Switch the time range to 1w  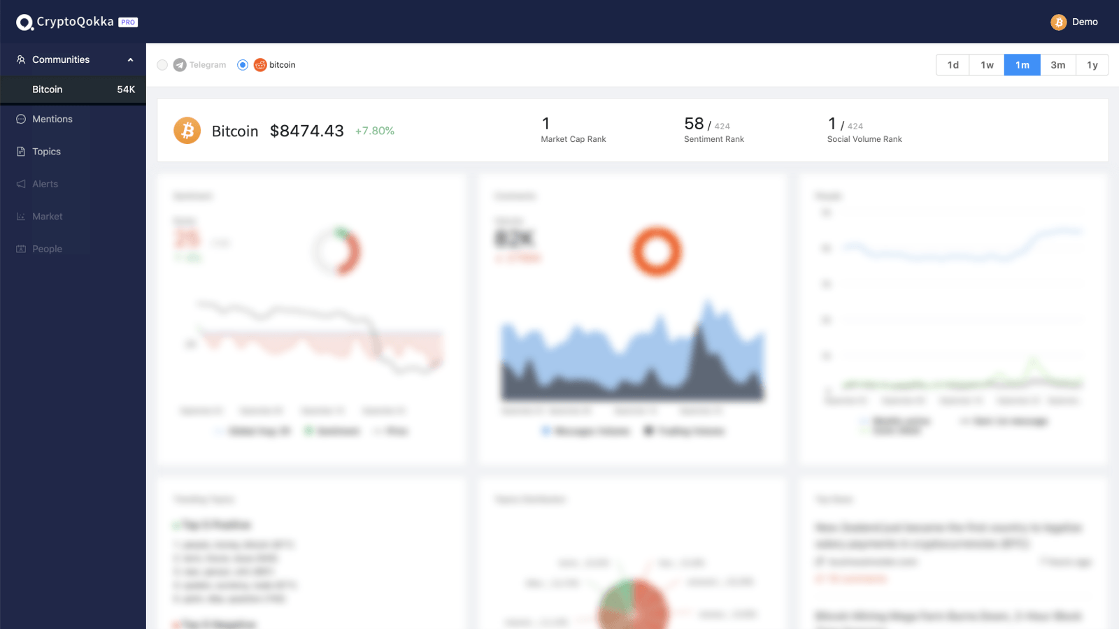click(x=987, y=65)
